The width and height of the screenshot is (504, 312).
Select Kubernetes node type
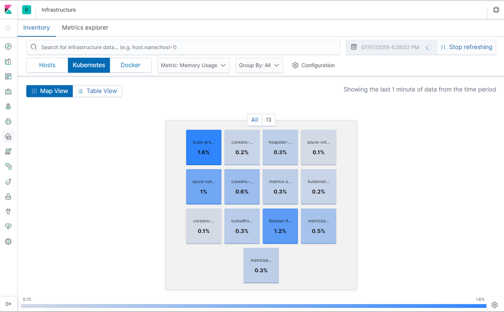pos(89,65)
